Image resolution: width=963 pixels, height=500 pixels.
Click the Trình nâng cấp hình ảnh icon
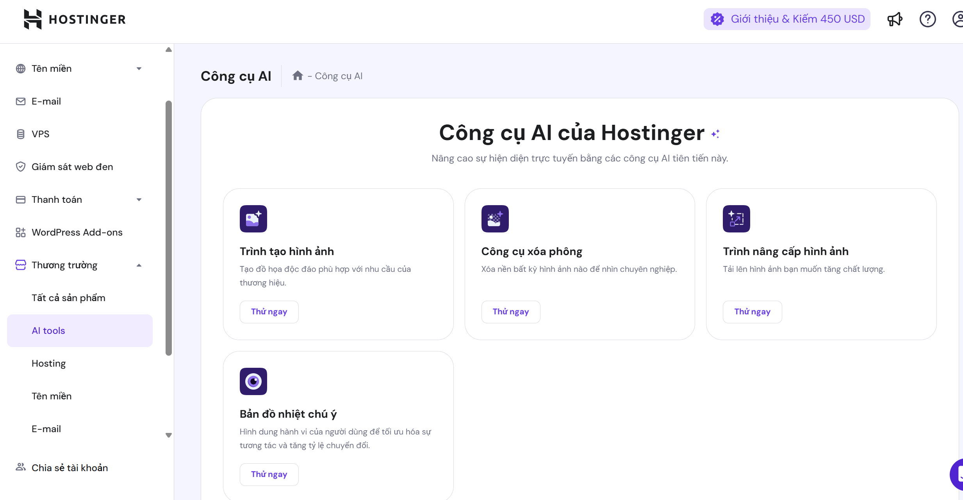(737, 219)
